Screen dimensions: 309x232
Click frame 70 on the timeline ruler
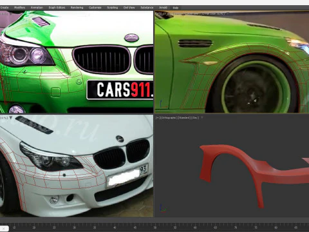coord(236,227)
